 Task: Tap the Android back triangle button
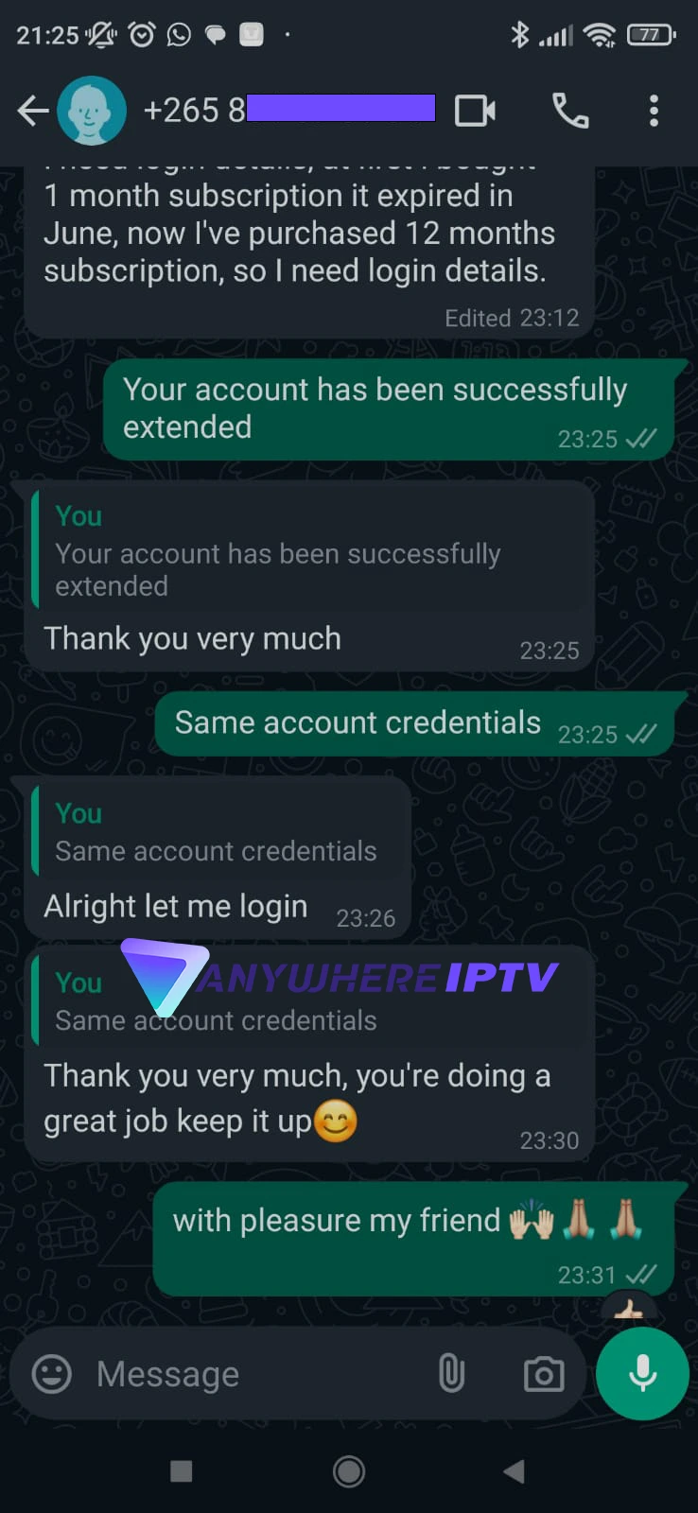tap(515, 1470)
